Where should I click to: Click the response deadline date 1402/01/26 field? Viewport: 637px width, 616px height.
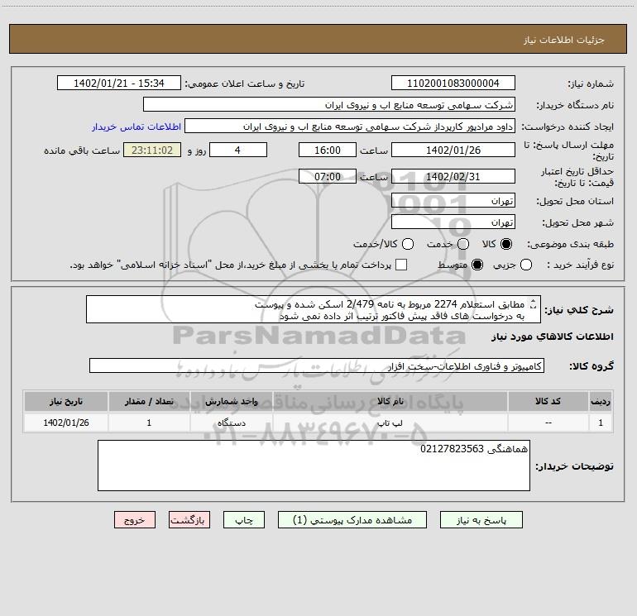(x=453, y=150)
